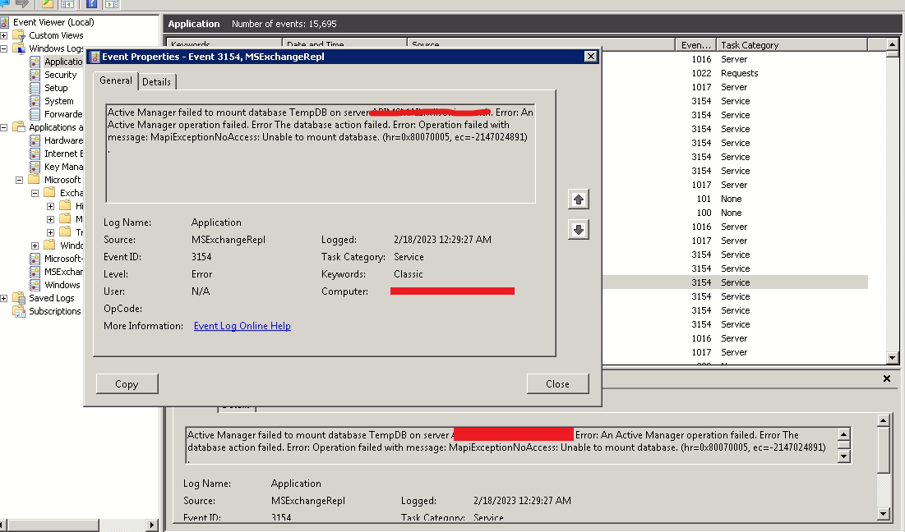Select the highlighted 3154 Service event row

(x=740, y=282)
